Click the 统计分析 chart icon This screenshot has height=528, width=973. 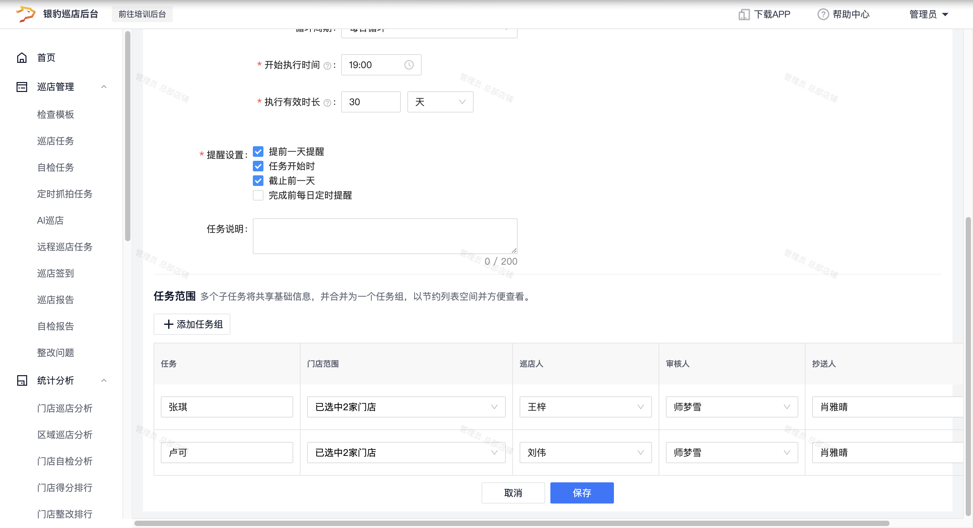pos(22,380)
